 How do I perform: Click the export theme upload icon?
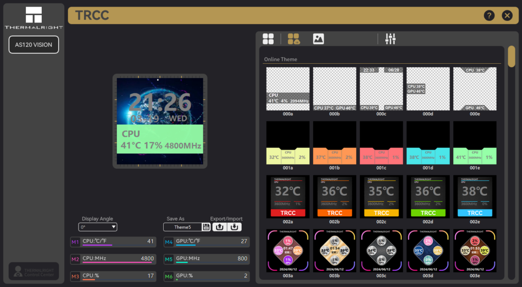(220, 227)
